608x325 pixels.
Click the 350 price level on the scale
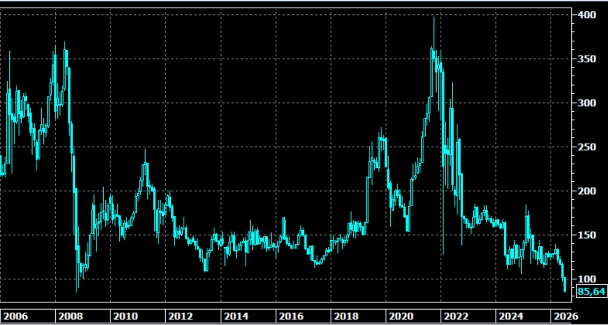(x=585, y=59)
